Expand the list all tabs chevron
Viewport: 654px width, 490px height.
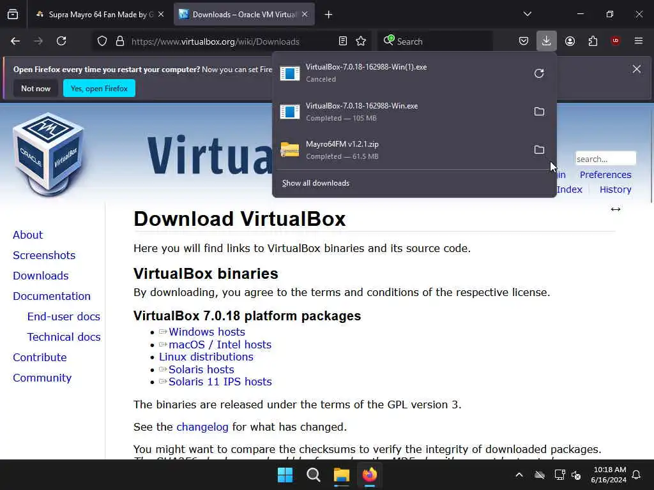[527, 14]
